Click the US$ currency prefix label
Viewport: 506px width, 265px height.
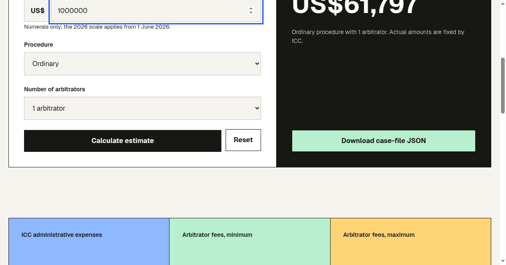(x=38, y=11)
